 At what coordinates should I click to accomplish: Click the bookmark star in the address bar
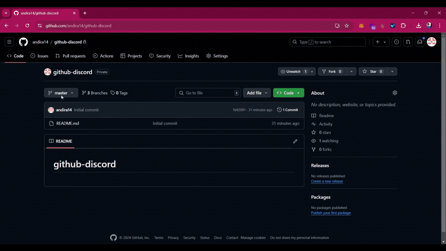click(347, 26)
